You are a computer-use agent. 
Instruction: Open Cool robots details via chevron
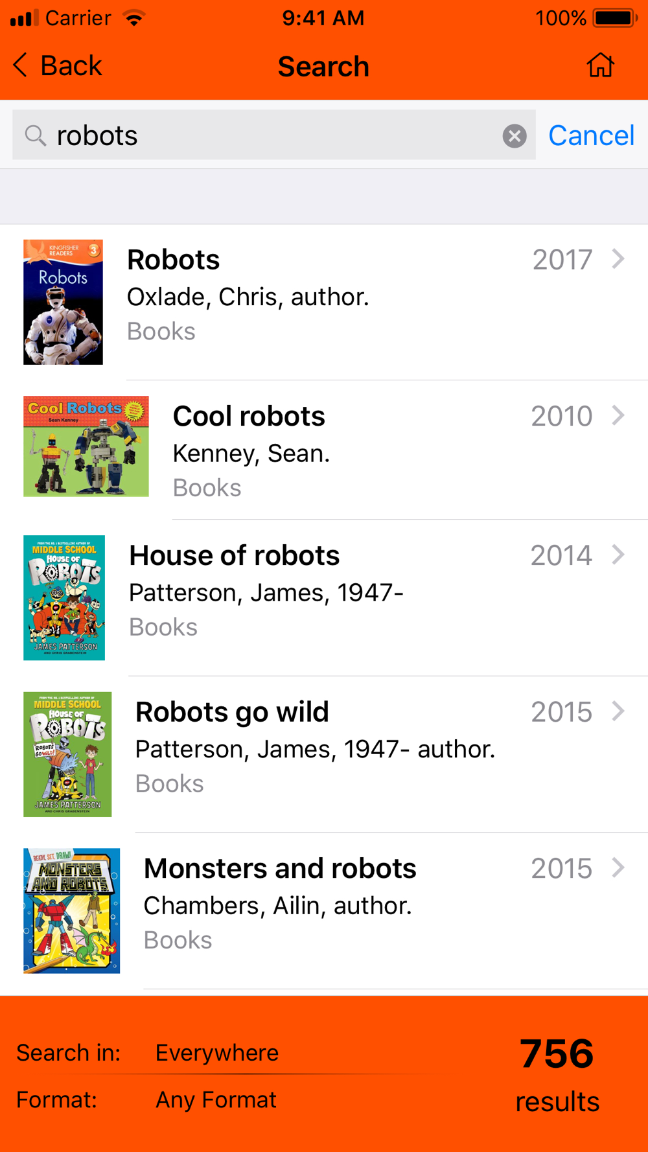618,415
